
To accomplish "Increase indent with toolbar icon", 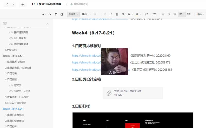I will [169, 14].
